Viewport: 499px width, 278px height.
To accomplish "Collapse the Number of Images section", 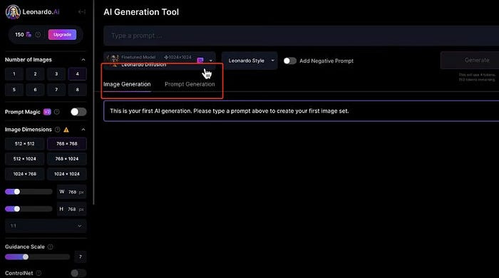I will tap(83, 60).
